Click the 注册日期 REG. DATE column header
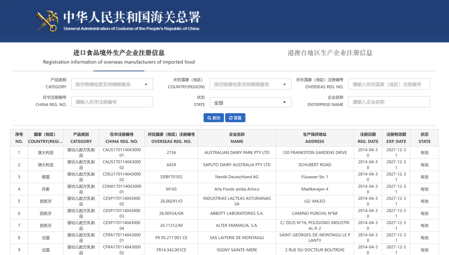This screenshot has width=449, height=255. coord(368,138)
